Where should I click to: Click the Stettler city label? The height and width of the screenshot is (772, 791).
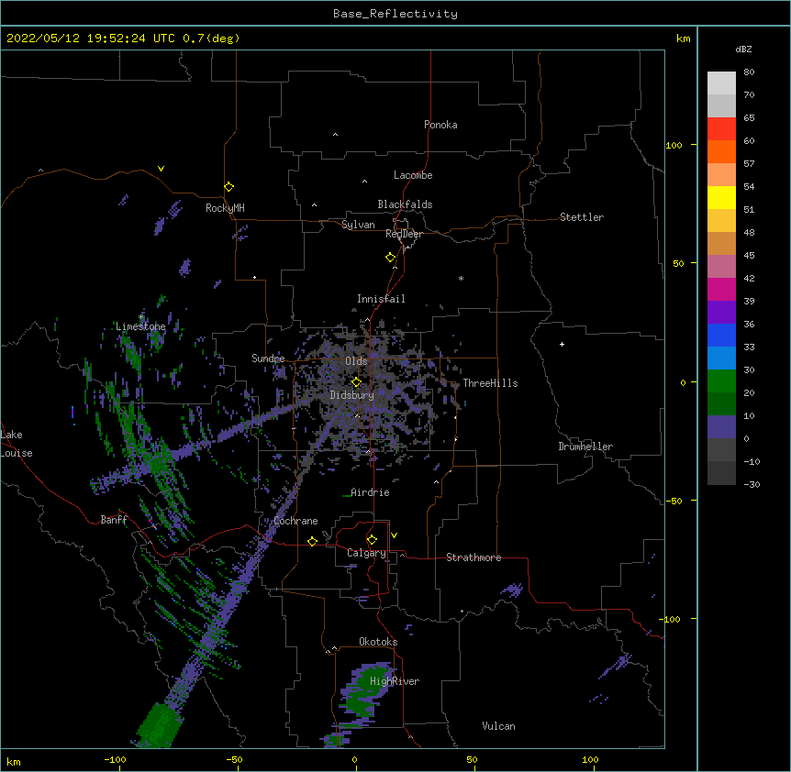coord(582,217)
